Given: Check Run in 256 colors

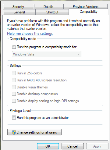Looking at the screenshot, I should pos(14,73).
